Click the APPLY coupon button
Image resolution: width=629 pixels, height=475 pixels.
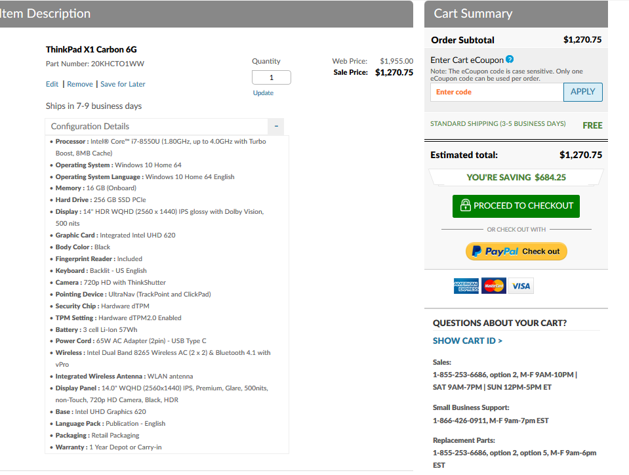point(583,93)
